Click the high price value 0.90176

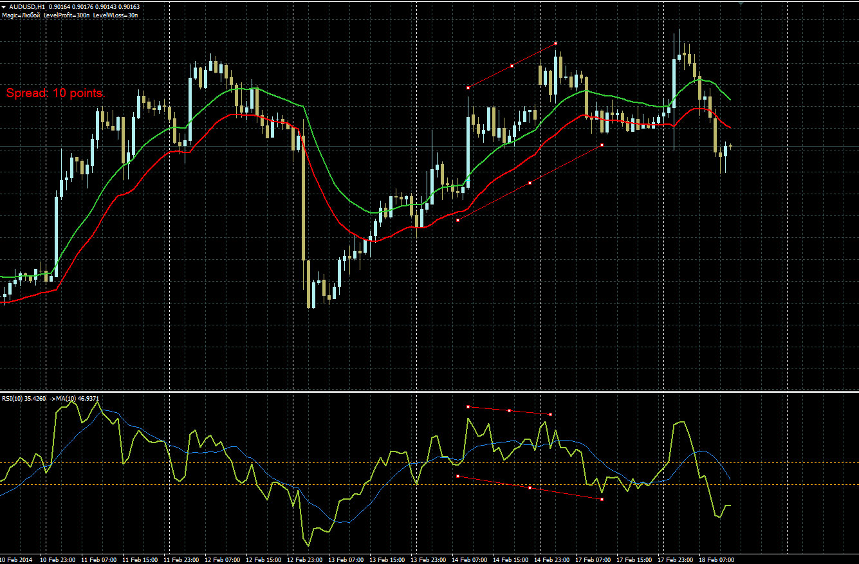82,6
